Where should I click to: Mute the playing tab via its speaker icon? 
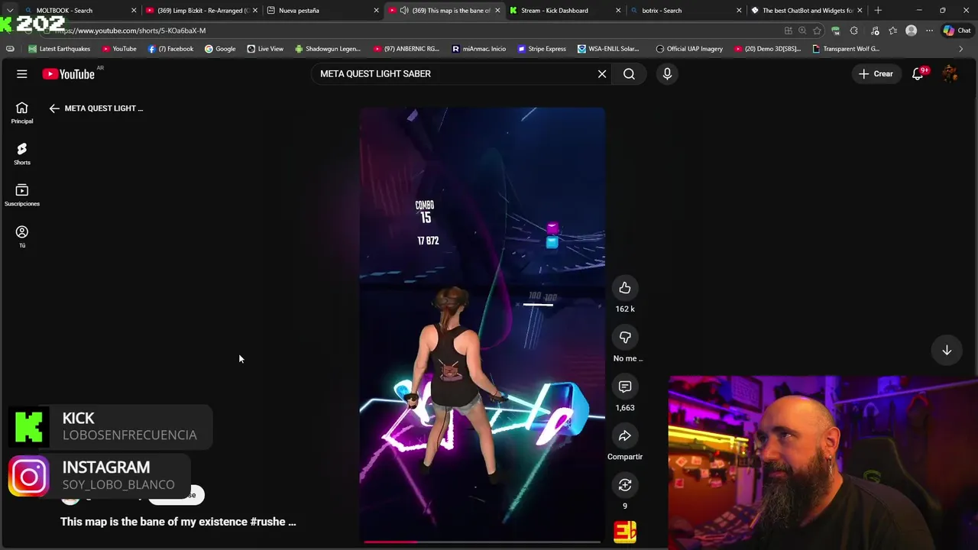point(404,11)
